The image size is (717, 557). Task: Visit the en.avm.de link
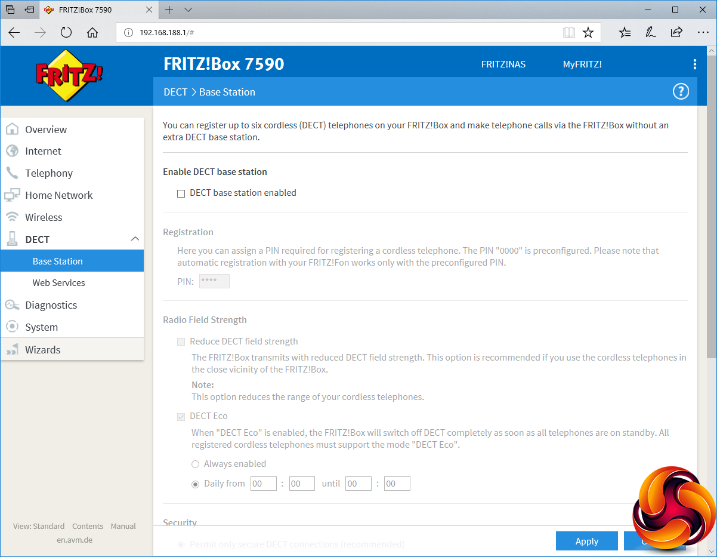pyautogui.click(x=75, y=540)
